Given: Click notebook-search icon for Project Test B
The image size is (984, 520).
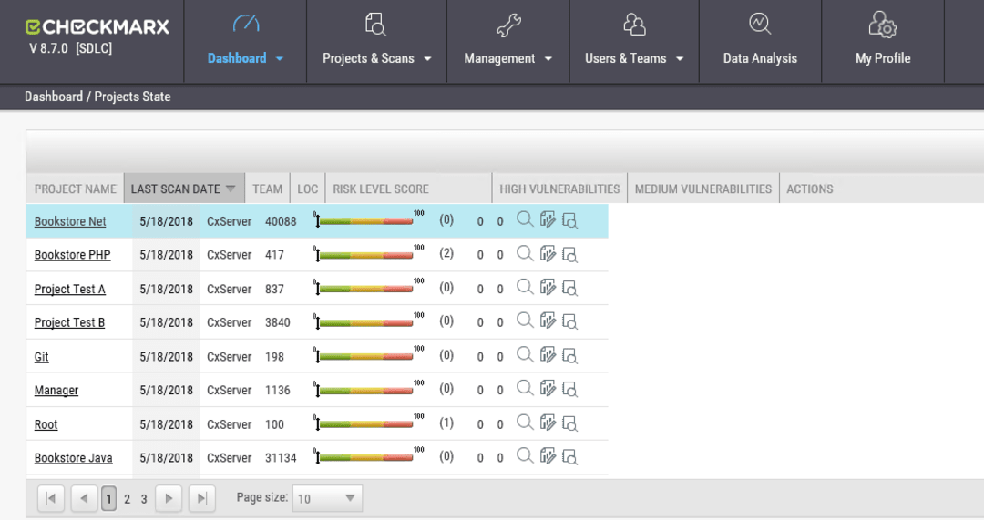Looking at the screenshot, I should 569,321.
